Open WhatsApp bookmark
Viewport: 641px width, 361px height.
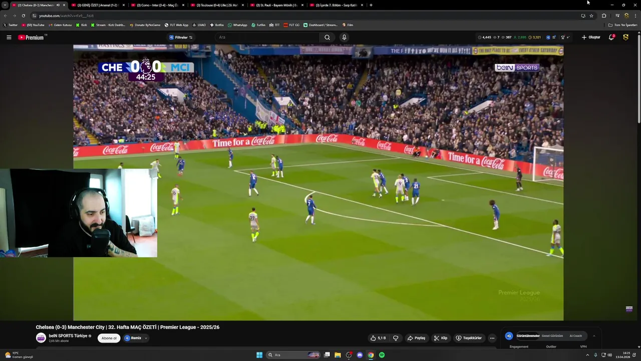pyautogui.click(x=237, y=25)
